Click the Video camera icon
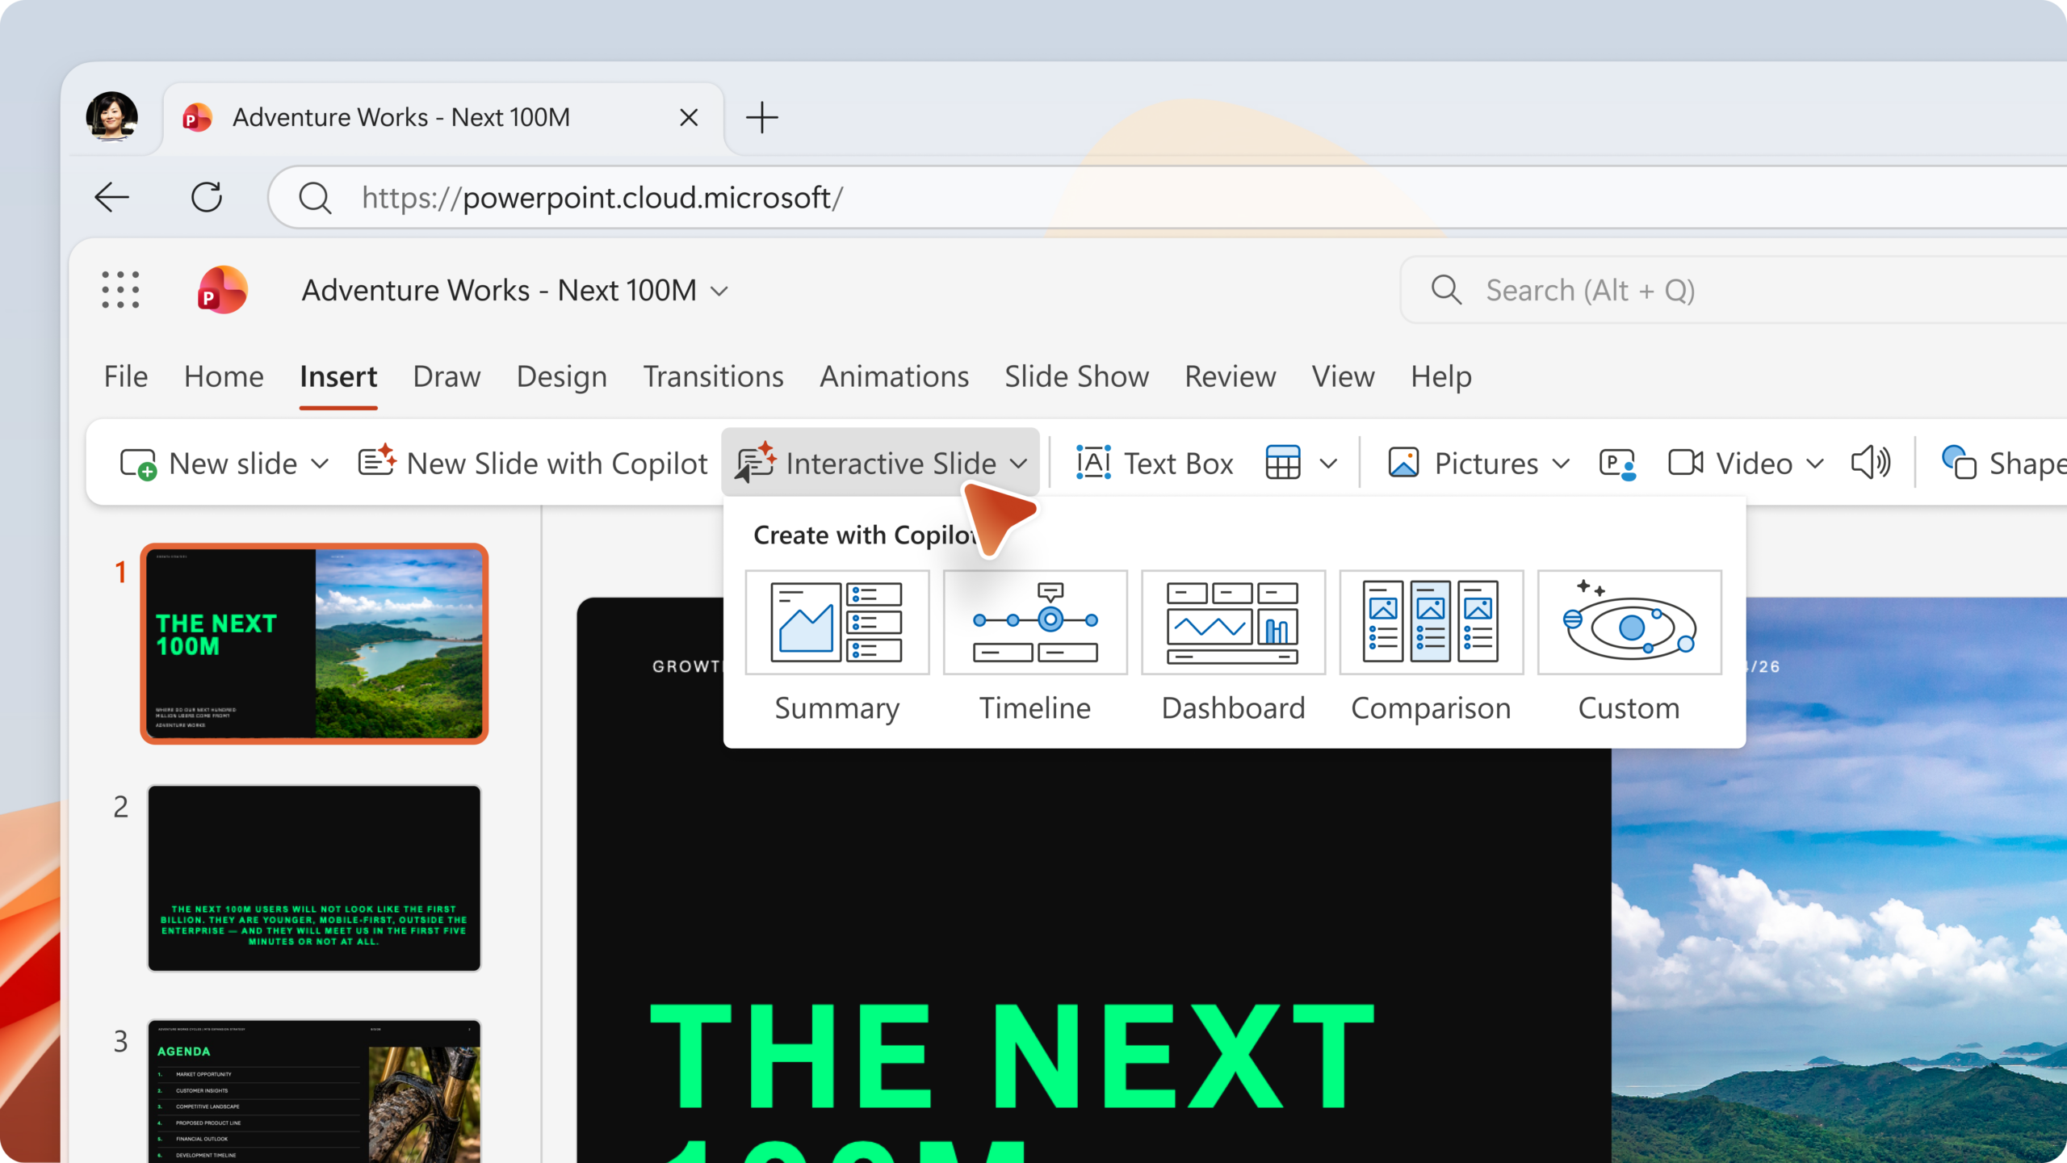Image resolution: width=2067 pixels, height=1163 pixels. (x=1686, y=463)
